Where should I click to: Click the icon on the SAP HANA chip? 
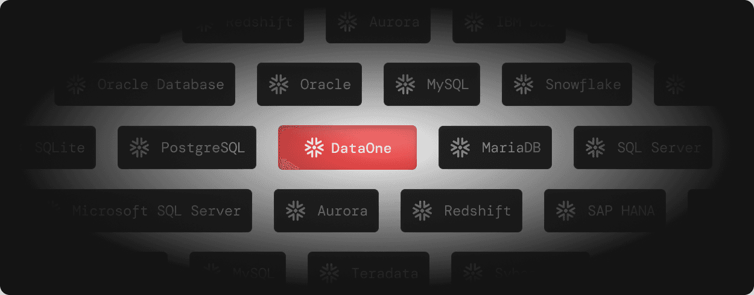tap(566, 211)
